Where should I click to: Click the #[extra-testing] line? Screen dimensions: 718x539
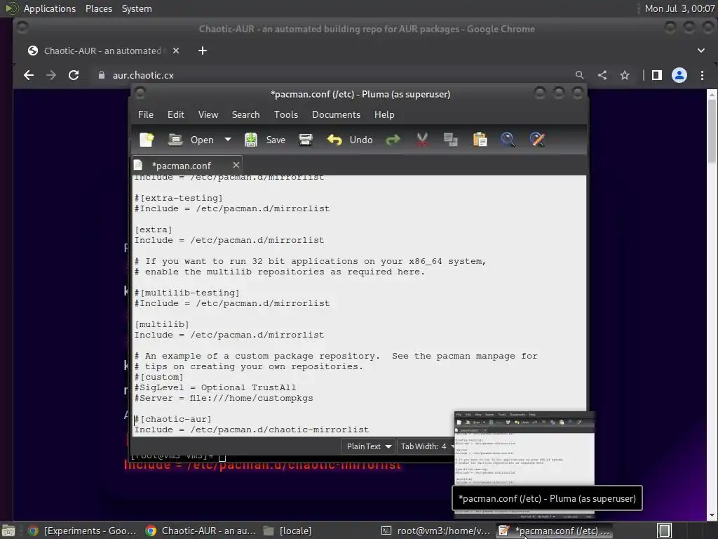tap(178, 197)
